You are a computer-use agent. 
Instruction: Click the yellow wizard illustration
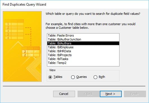click(x=22, y=46)
